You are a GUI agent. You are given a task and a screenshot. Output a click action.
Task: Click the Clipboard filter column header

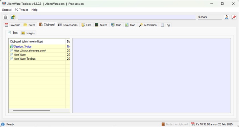(x=37, y=42)
